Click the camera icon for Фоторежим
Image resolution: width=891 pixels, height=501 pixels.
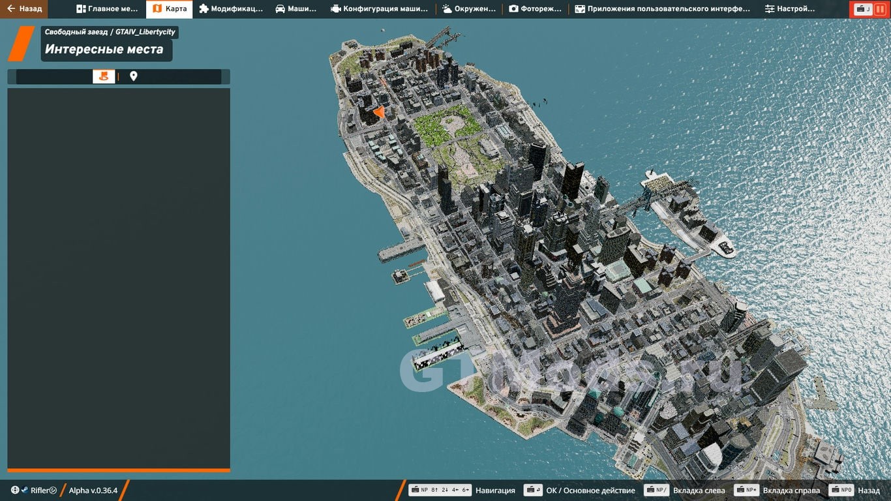click(x=513, y=9)
